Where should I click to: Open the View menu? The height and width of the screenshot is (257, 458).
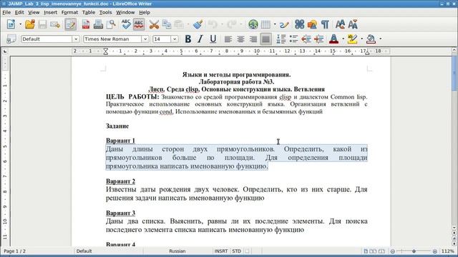click(x=34, y=12)
